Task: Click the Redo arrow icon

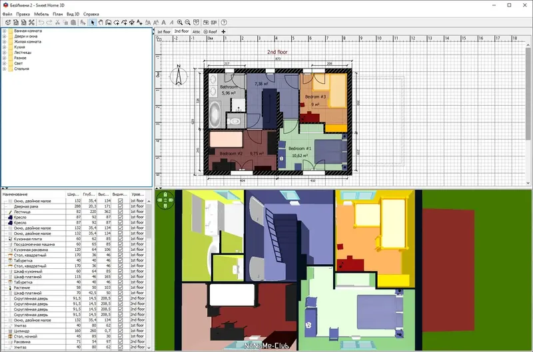Action: click(x=49, y=23)
